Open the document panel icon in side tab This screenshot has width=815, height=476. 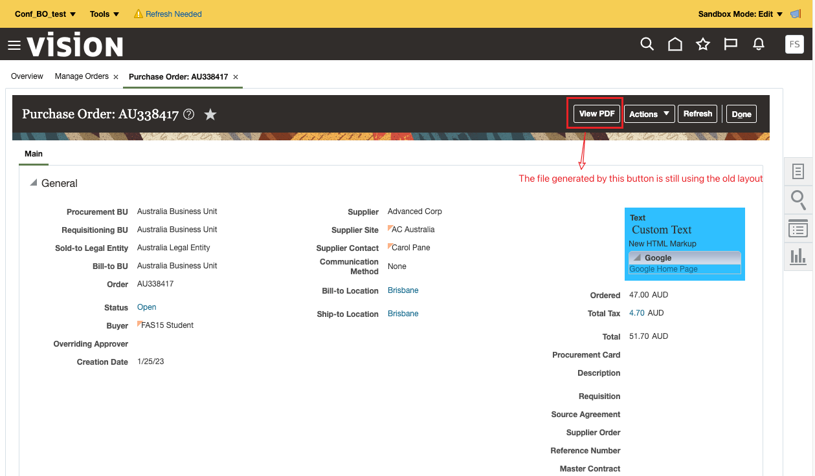(798, 171)
